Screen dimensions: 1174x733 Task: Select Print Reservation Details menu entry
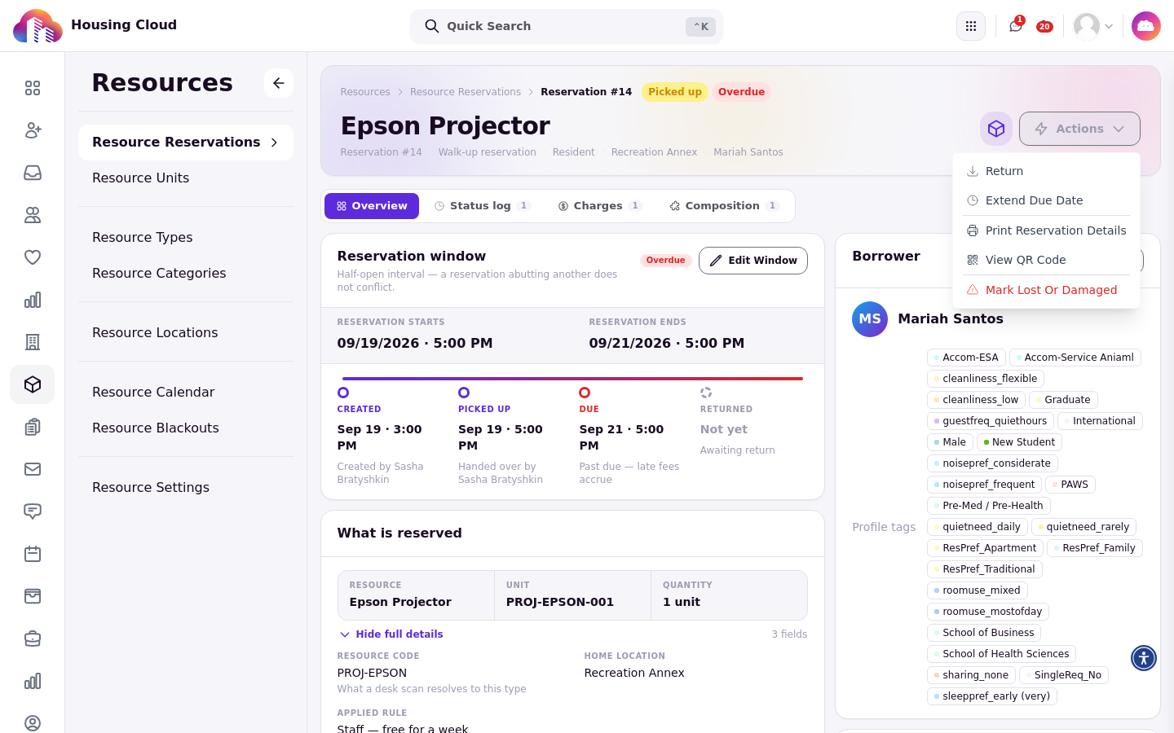pyautogui.click(x=1047, y=230)
